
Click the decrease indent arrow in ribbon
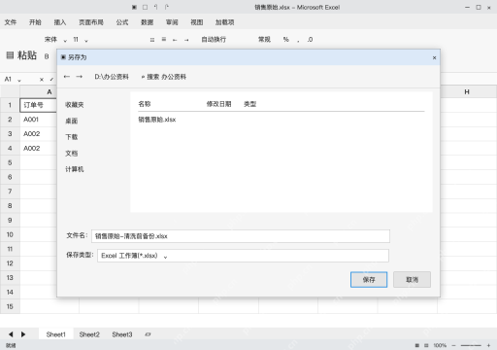point(175,40)
